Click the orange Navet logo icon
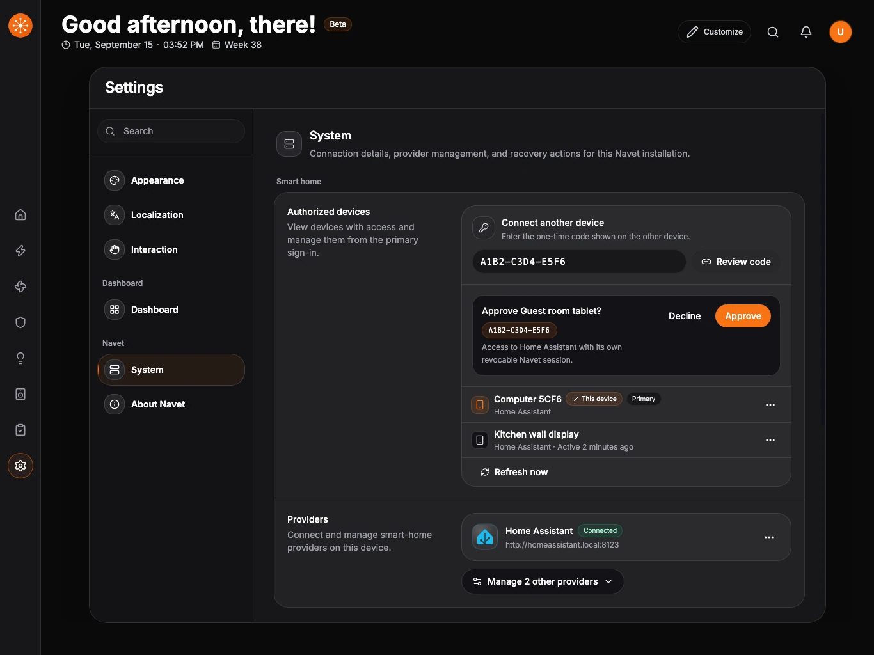The width and height of the screenshot is (874, 655). click(20, 26)
